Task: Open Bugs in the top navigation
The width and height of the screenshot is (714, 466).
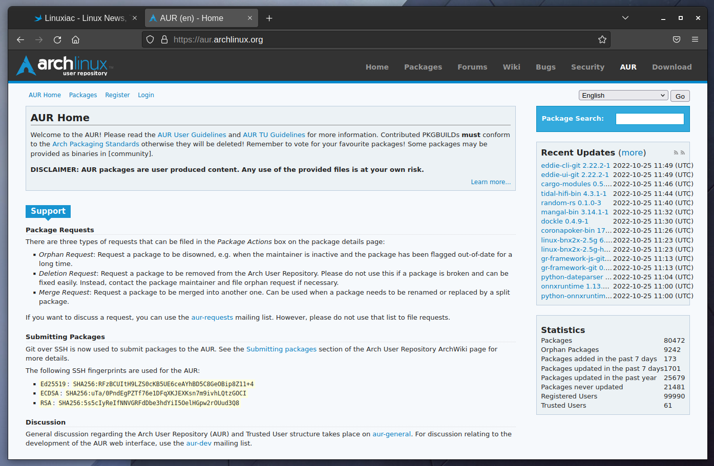Action: 545,67
